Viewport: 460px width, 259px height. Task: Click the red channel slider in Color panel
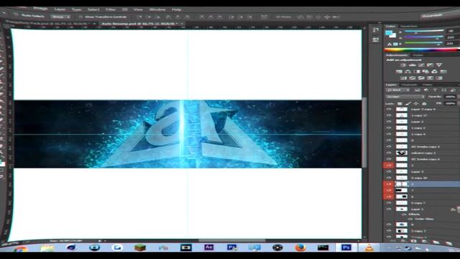coord(424,32)
